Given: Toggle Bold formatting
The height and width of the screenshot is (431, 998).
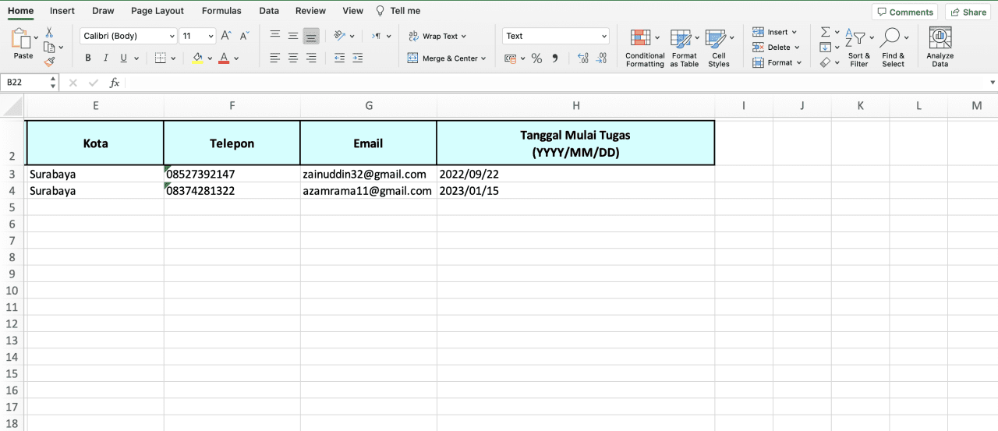Looking at the screenshot, I should [x=88, y=58].
